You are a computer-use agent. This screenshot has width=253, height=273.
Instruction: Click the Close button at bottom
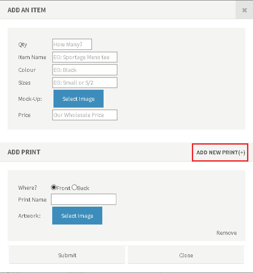click(x=186, y=255)
